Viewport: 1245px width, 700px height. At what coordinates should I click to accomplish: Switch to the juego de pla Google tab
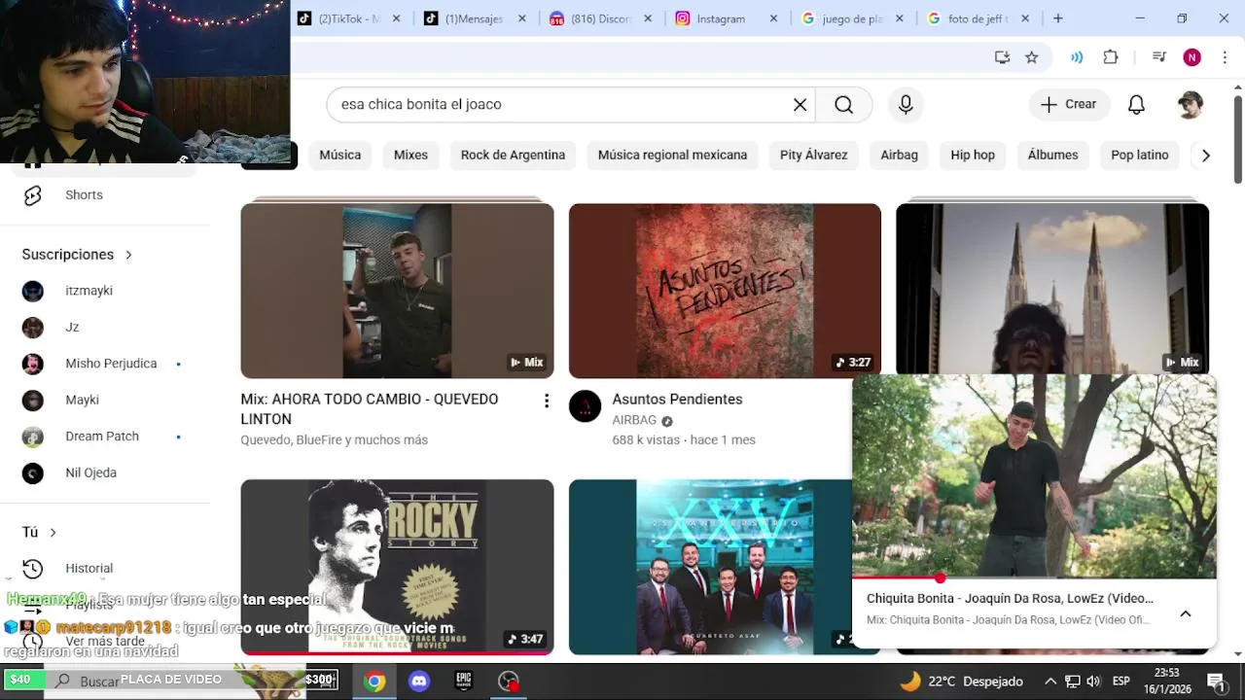[853, 18]
